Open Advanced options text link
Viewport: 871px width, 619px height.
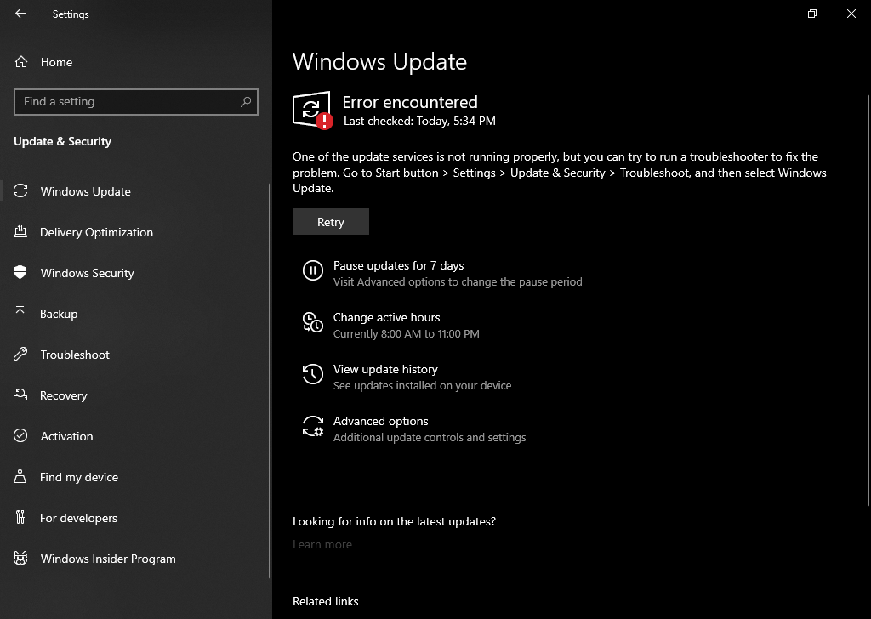(x=380, y=421)
